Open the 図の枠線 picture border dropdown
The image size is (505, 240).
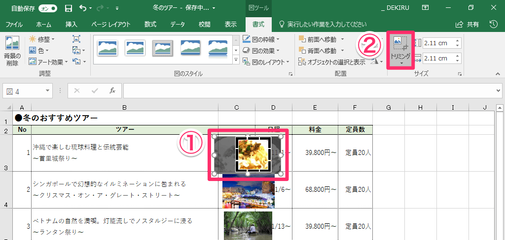tap(278, 39)
